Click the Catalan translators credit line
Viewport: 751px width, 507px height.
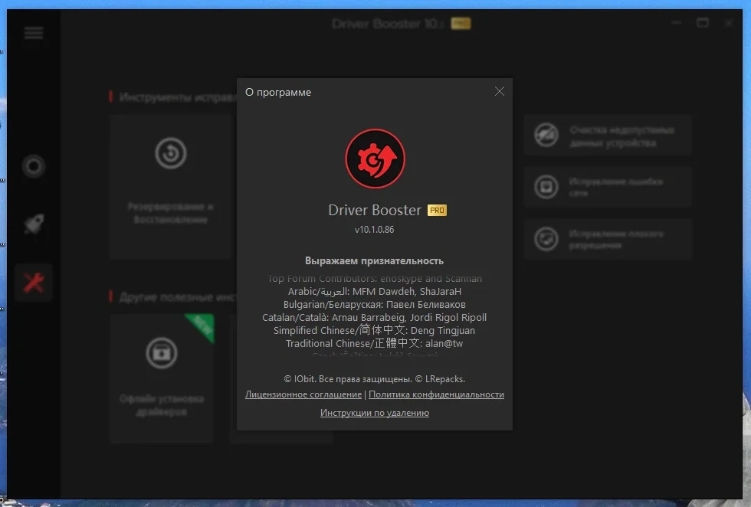[x=375, y=317]
